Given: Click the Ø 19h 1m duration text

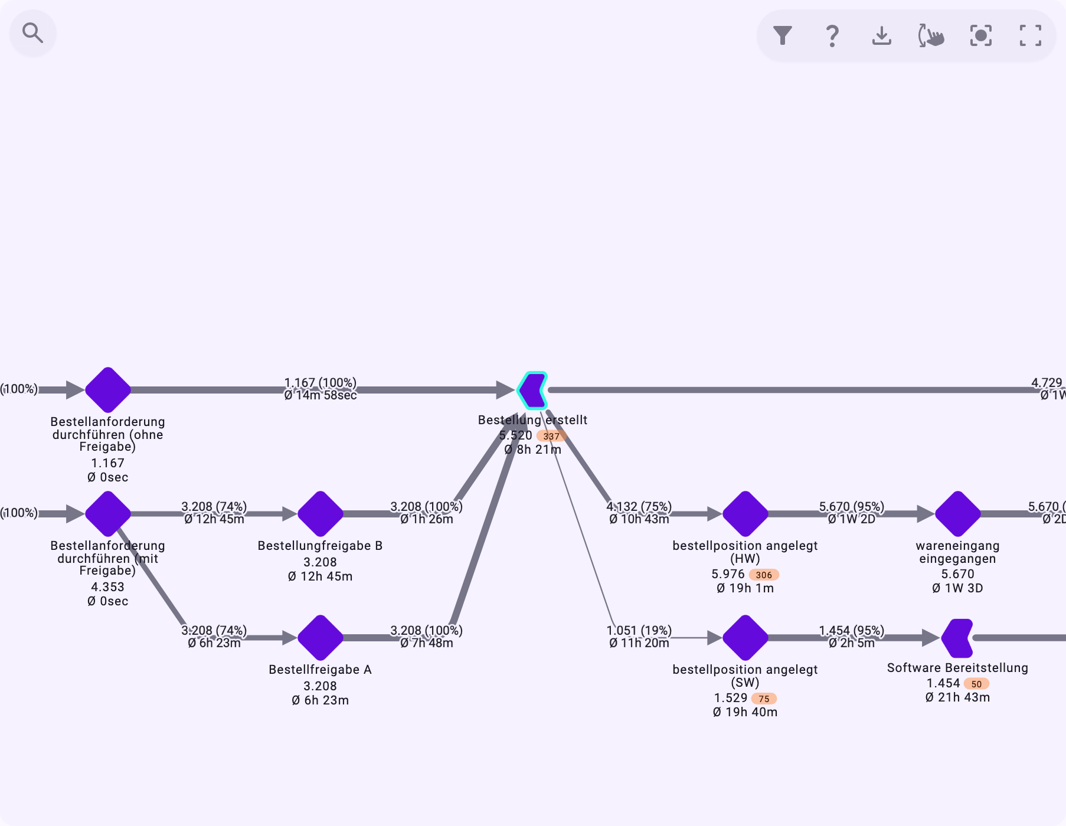Looking at the screenshot, I should pos(745,588).
